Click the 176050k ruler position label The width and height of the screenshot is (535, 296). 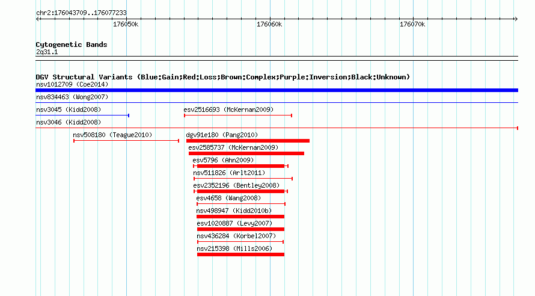[x=126, y=24]
